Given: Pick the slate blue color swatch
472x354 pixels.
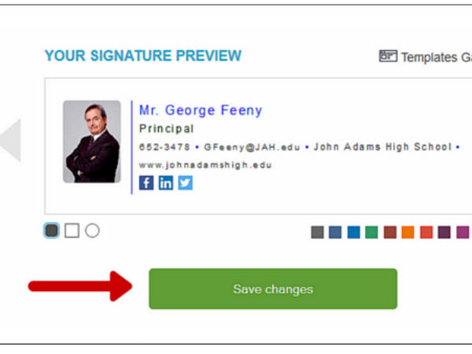Looking at the screenshot, I should click(x=336, y=232).
